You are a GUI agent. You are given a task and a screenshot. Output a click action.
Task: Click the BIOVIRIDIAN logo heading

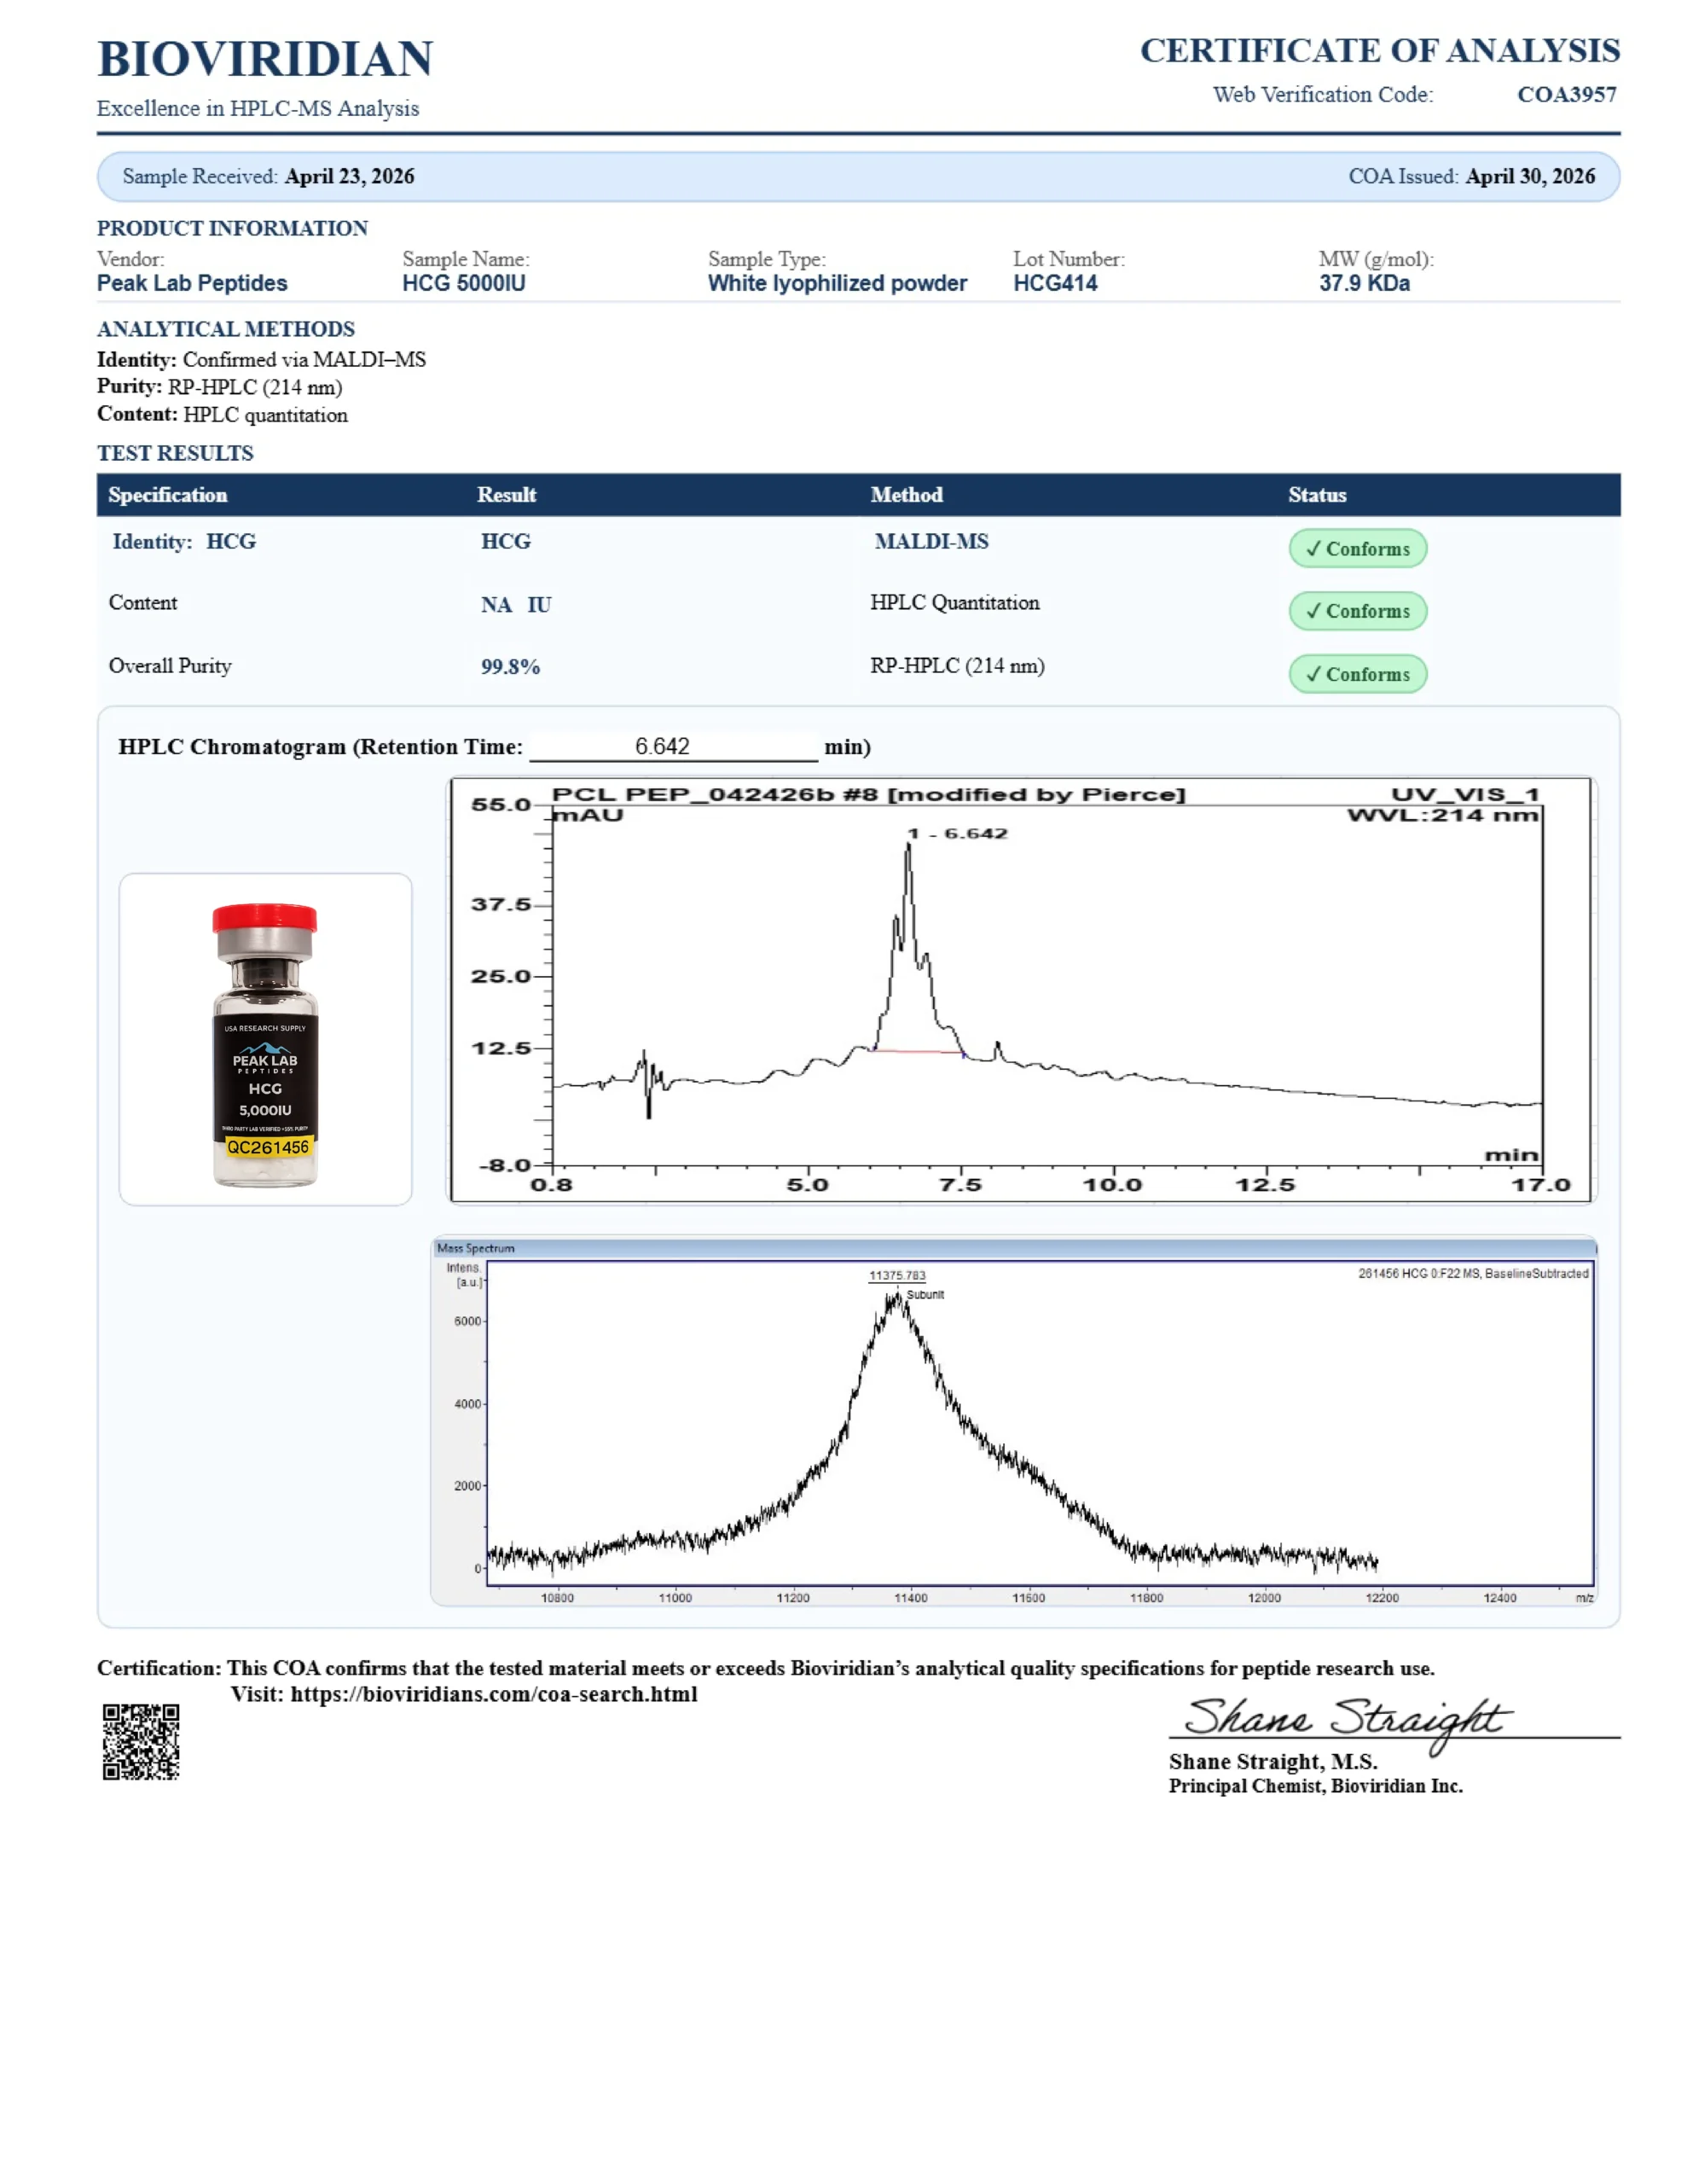click(x=265, y=59)
